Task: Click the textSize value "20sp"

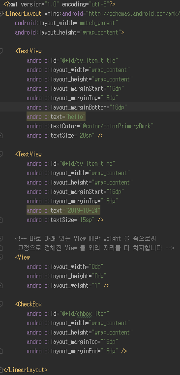Action: pos(86,136)
